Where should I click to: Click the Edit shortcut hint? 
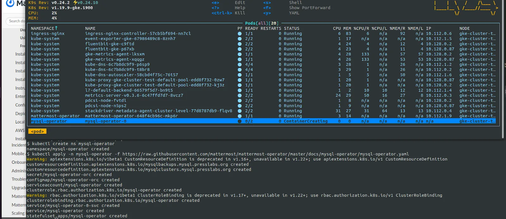[240, 3]
